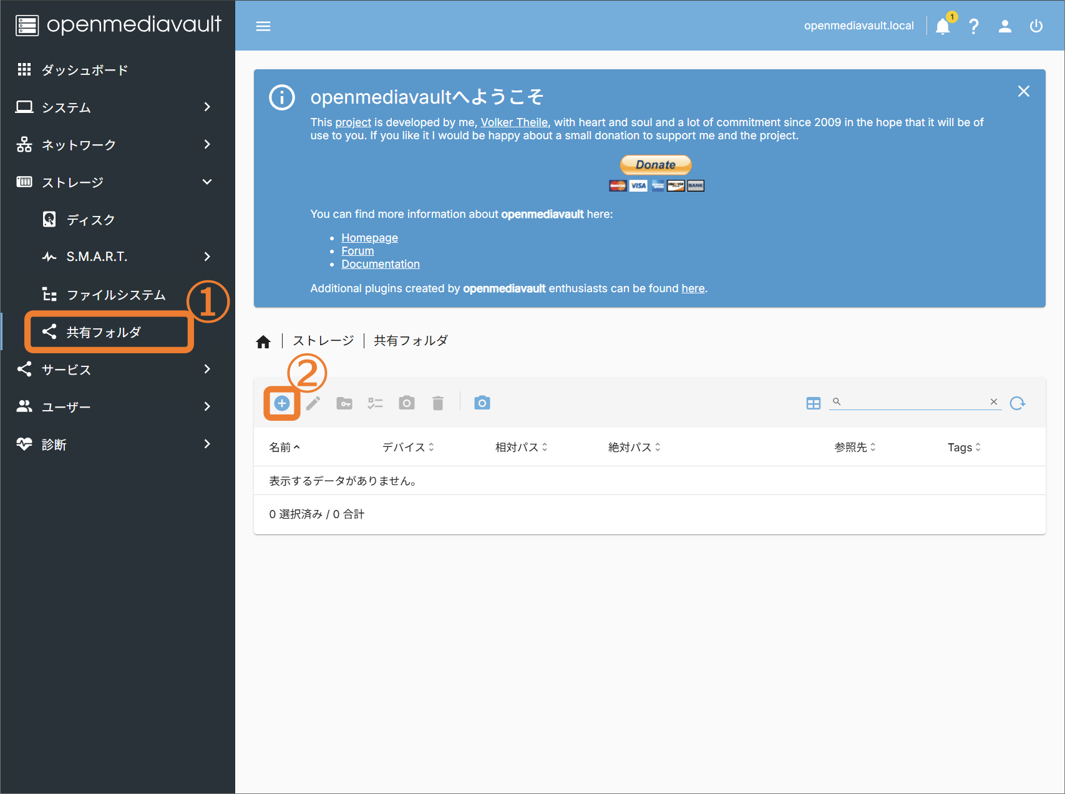Sort by 相対パス column
The width and height of the screenshot is (1065, 794).
(522, 447)
